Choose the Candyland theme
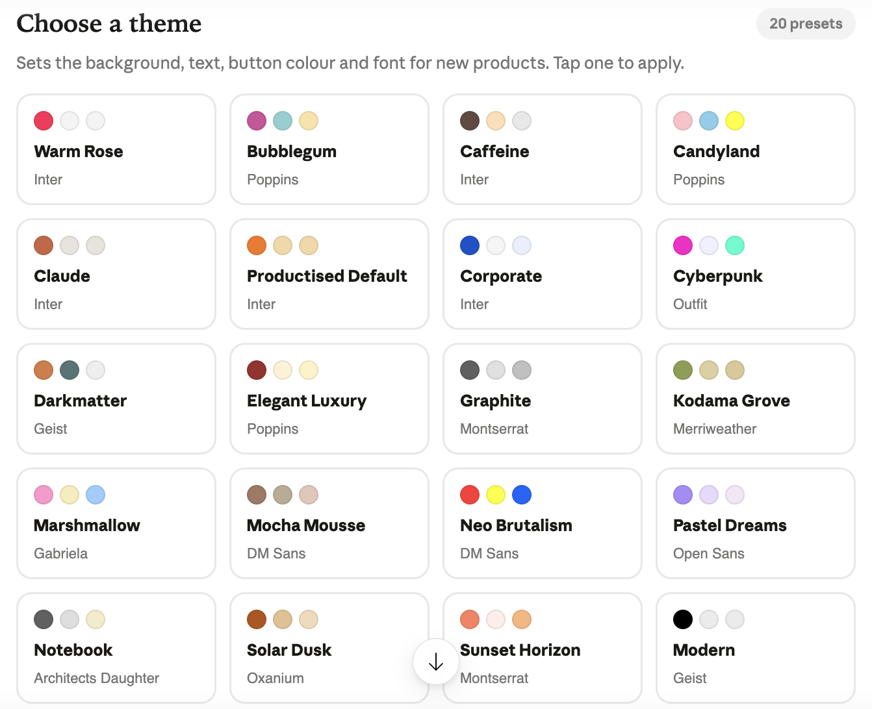Image resolution: width=872 pixels, height=709 pixels. pyautogui.click(x=756, y=149)
